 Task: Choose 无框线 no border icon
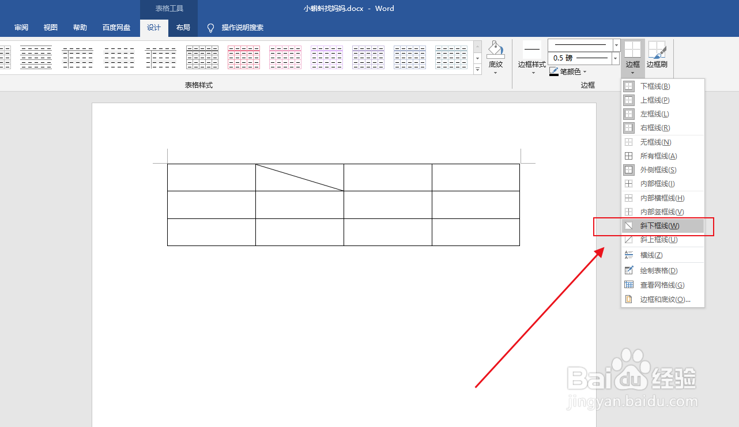pos(629,142)
